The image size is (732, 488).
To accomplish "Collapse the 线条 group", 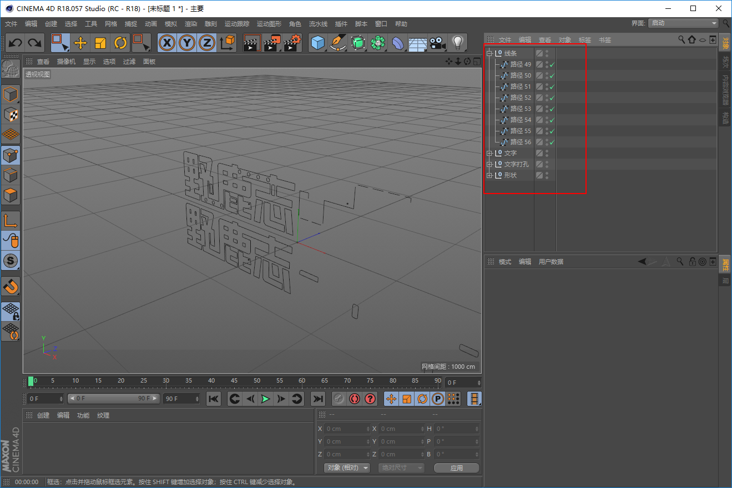I will pos(489,53).
